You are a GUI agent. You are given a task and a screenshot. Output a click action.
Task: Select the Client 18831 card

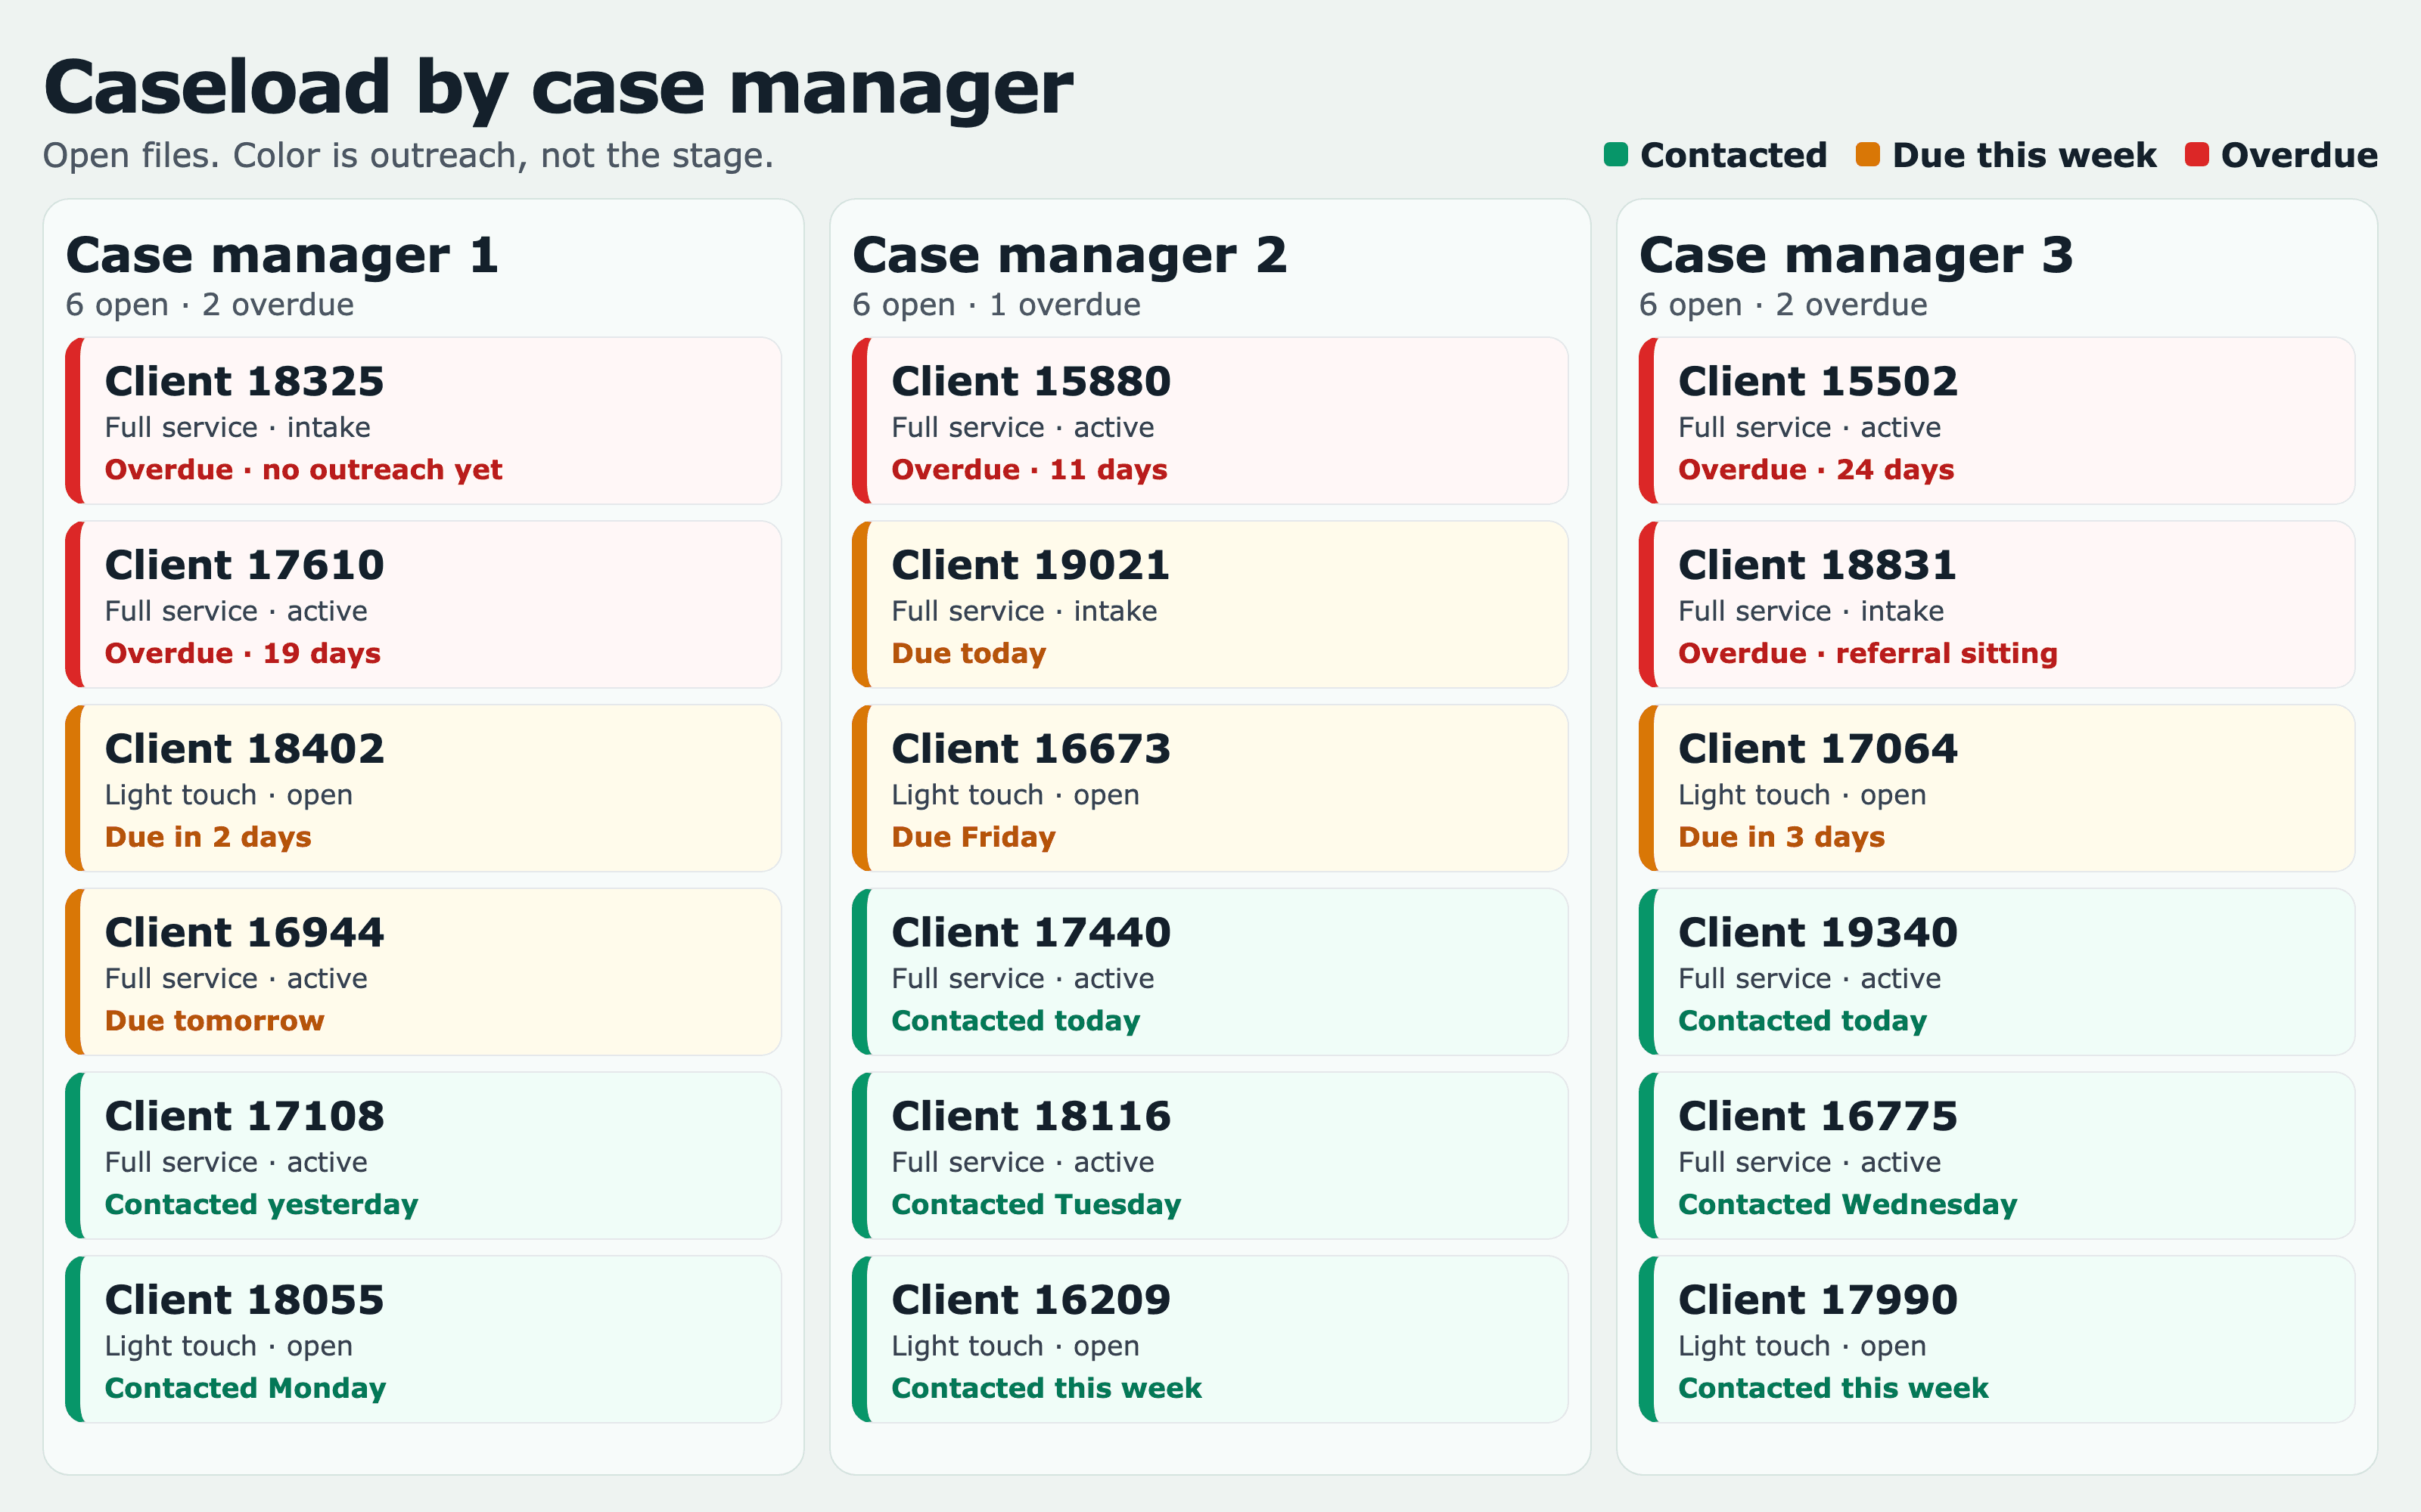(1997, 604)
